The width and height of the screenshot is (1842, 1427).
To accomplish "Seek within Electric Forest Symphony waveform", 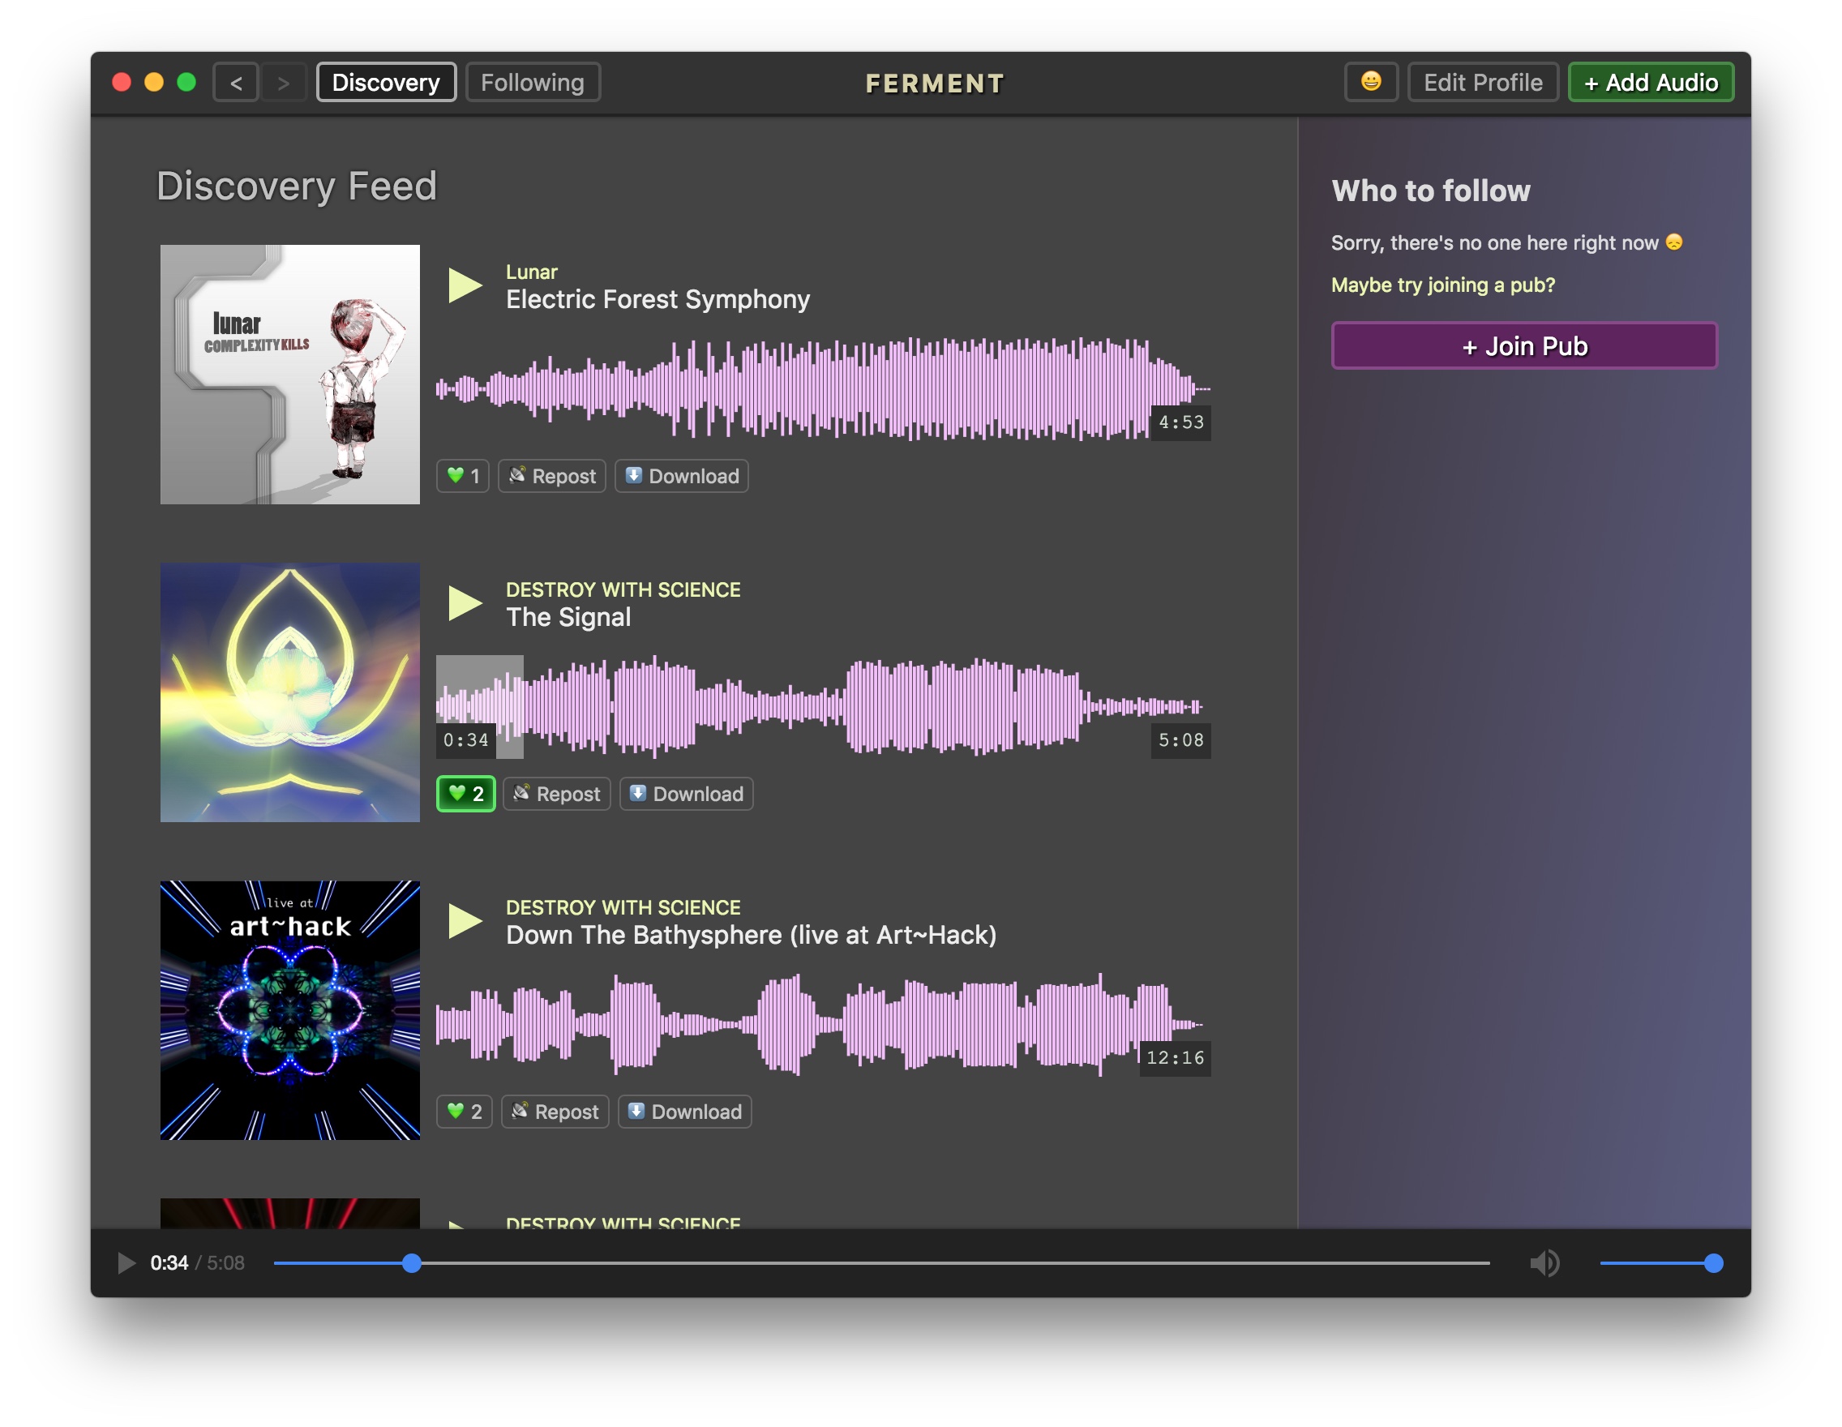I will click(823, 389).
